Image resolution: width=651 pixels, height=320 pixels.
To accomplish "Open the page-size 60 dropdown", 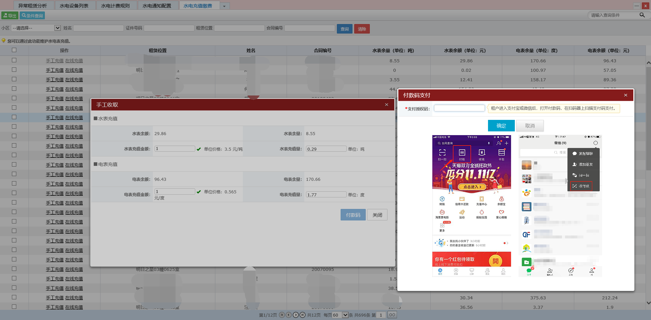I will click(340, 315).
